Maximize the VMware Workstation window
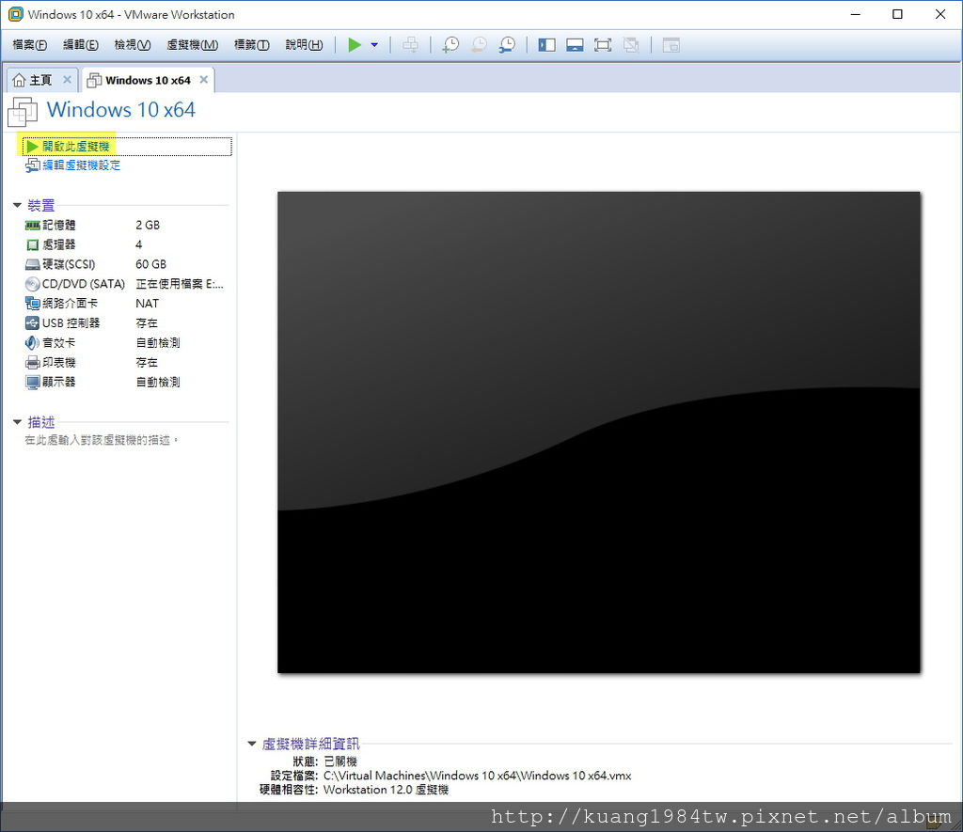 click(x=897, y=14)
